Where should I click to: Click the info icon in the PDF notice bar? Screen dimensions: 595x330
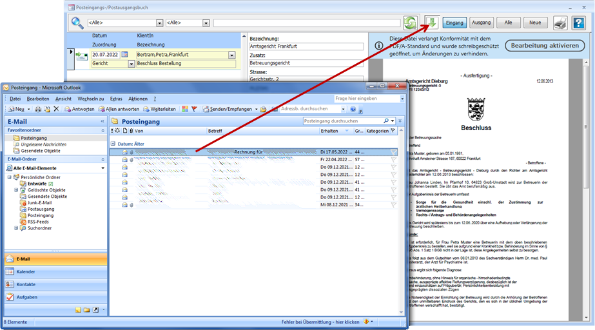pyautogui.click(x=378, y=46)
